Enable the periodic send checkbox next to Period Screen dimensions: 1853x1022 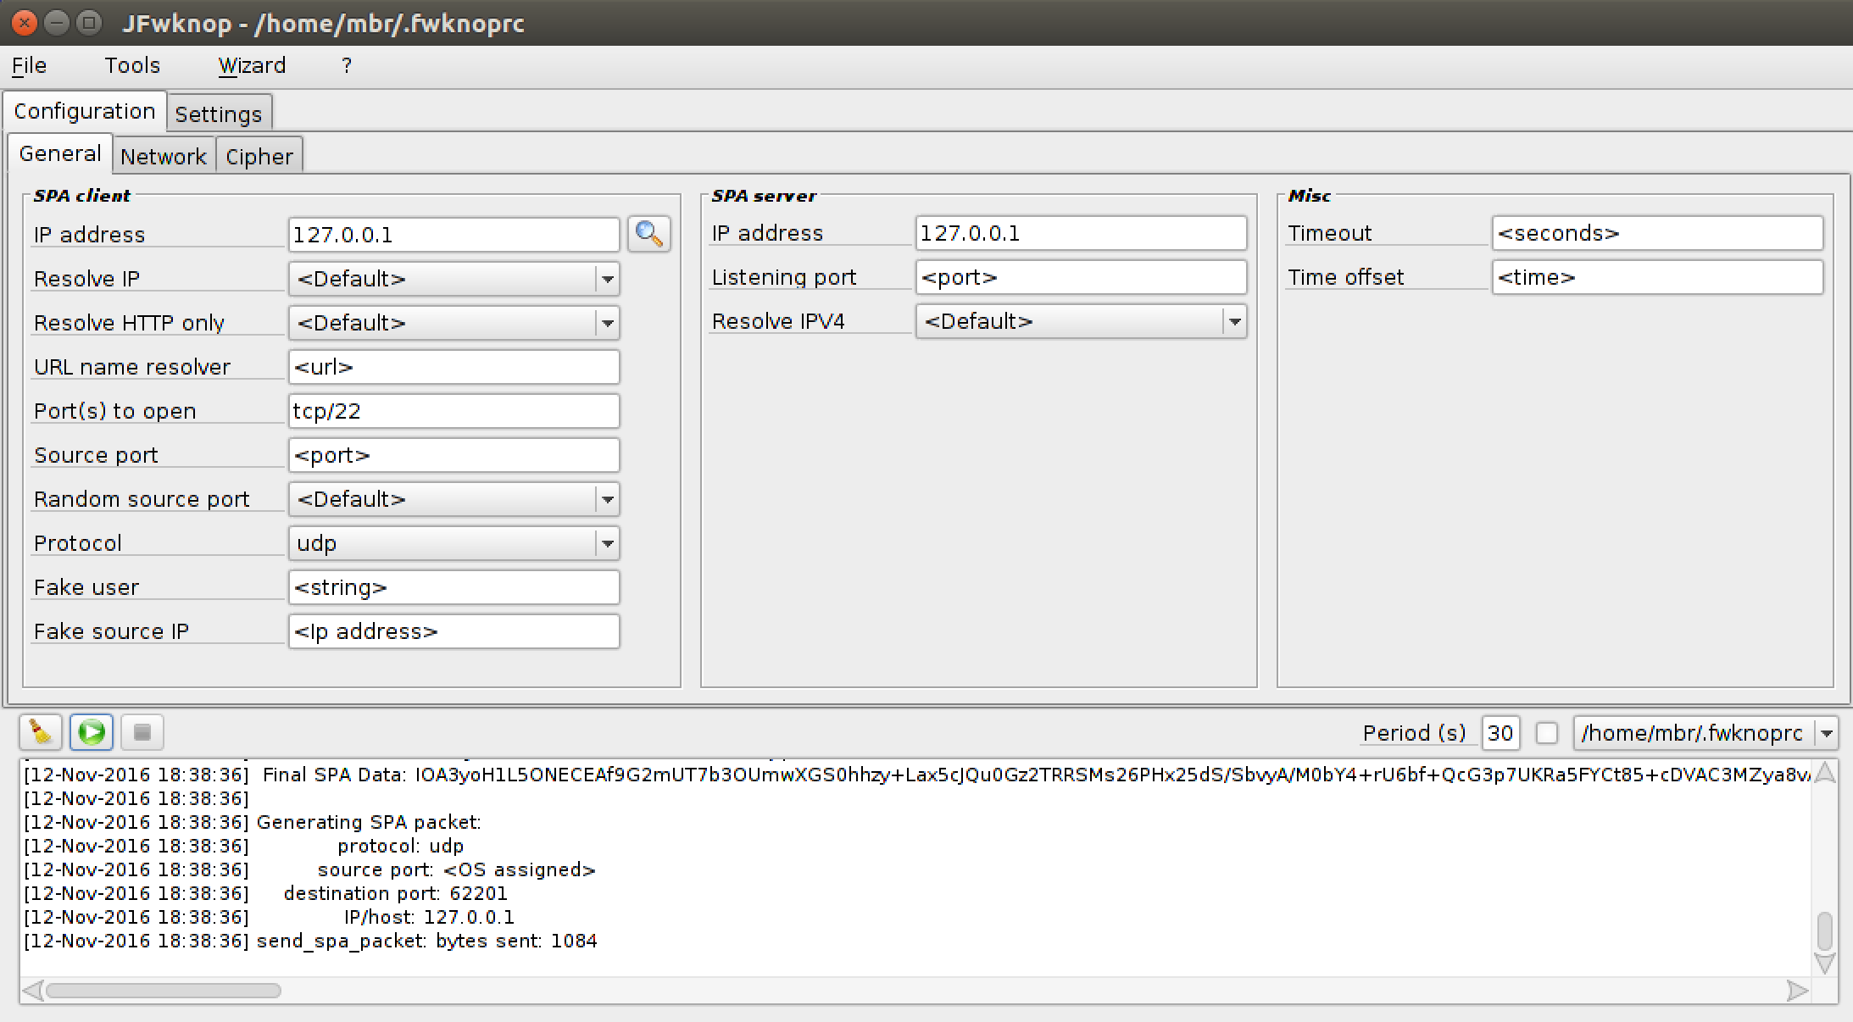[x=1547, y=733]
